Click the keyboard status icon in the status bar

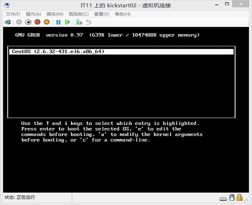tap(223, 199)
